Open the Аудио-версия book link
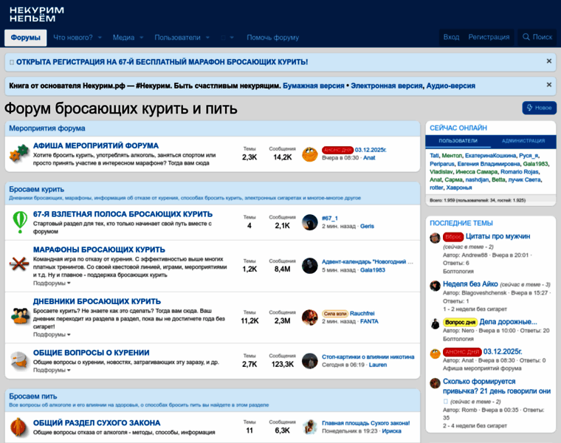This screenshot has width=561, height=443. (451, 86)
